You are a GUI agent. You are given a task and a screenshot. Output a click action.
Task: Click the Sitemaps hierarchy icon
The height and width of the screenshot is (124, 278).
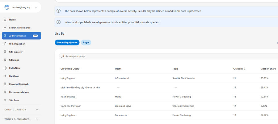click(x=5, y=60)
